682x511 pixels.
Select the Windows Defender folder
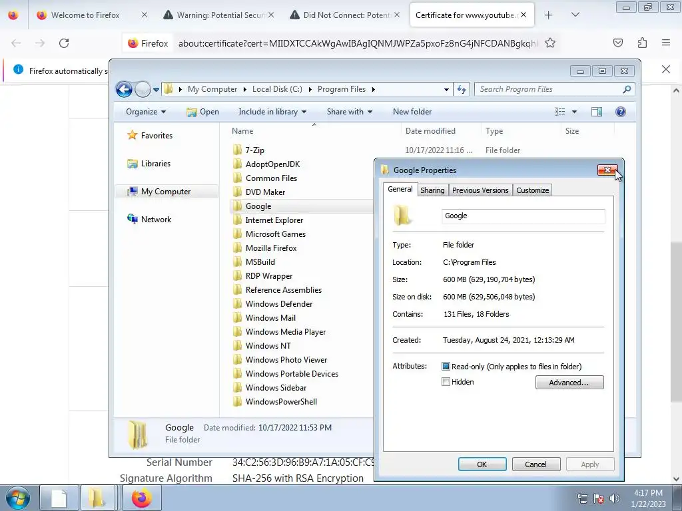[x=272, y=303]
